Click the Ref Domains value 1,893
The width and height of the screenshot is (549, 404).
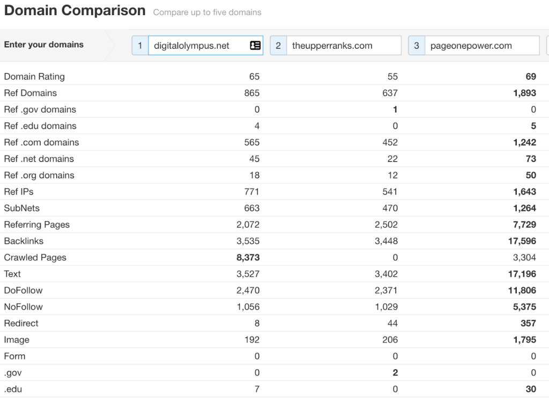pyautogui.click(x=524, y=93)
